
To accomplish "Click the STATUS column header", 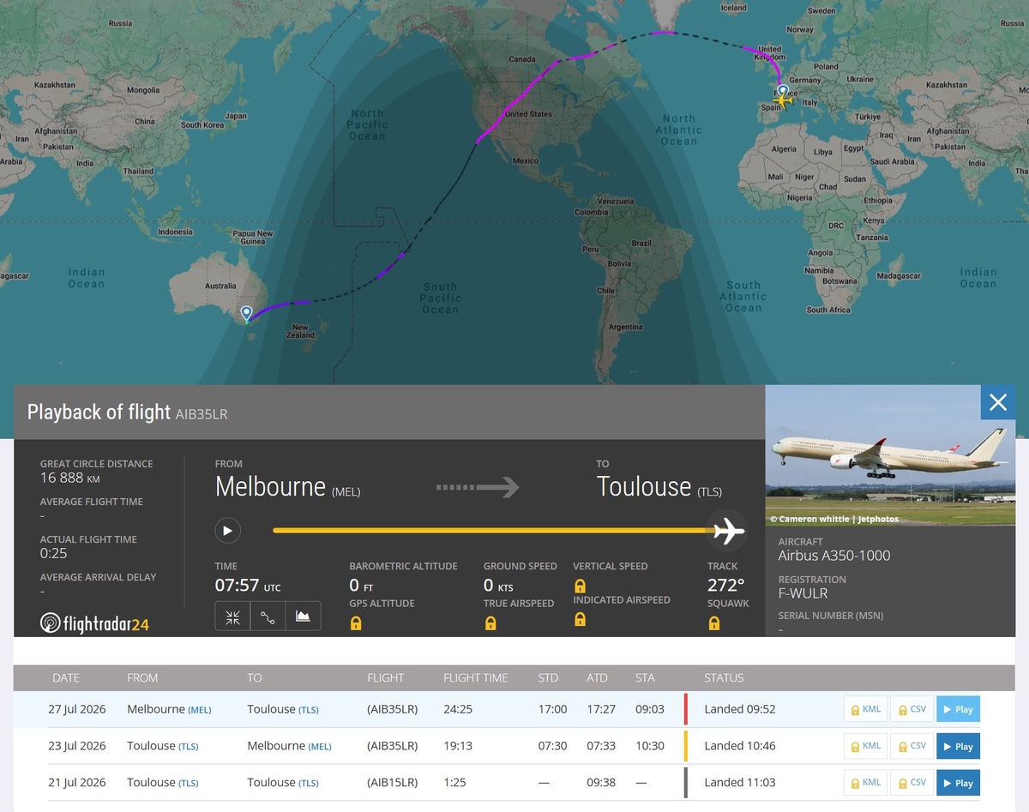I will click(x=724, y=677).
